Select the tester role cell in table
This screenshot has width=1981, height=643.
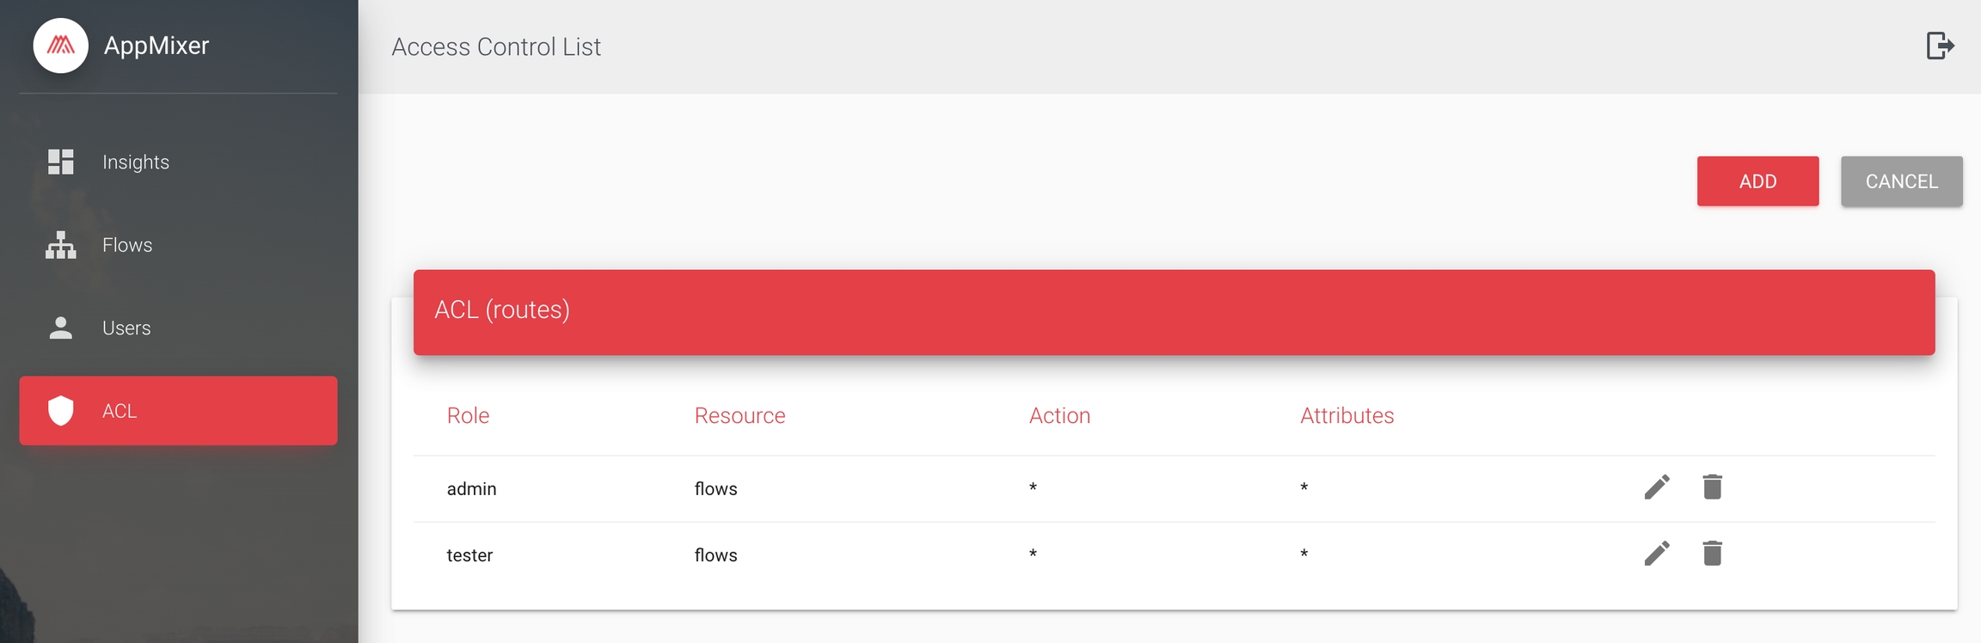pos(469,555)
